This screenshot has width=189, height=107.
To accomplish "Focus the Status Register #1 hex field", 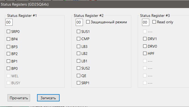I will click(x=9, y=22).
